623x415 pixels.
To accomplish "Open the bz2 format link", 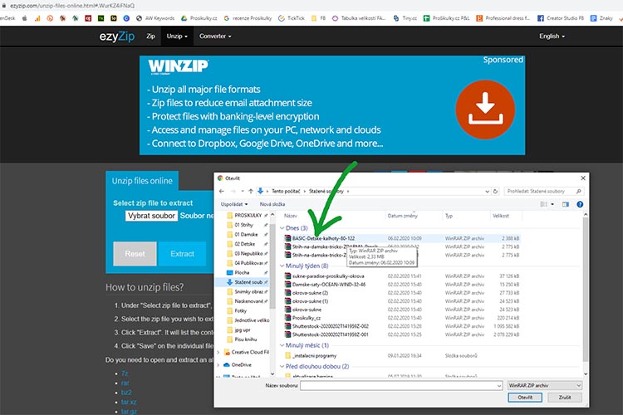I will (126, 393).
